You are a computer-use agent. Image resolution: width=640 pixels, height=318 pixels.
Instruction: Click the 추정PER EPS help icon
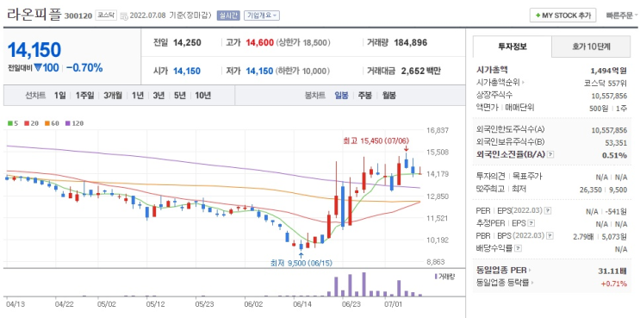point(531,224)
